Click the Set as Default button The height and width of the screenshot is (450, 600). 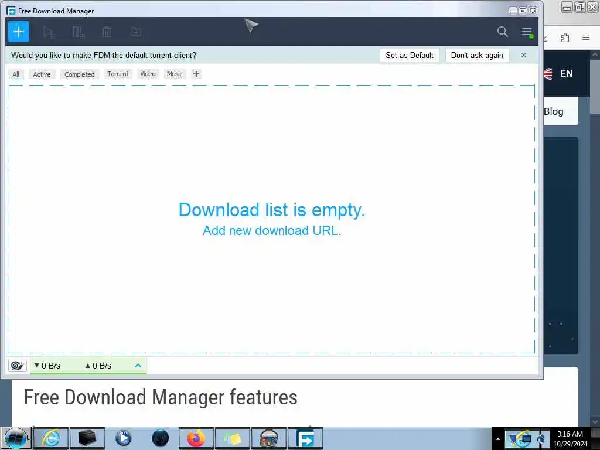point(410,55)
